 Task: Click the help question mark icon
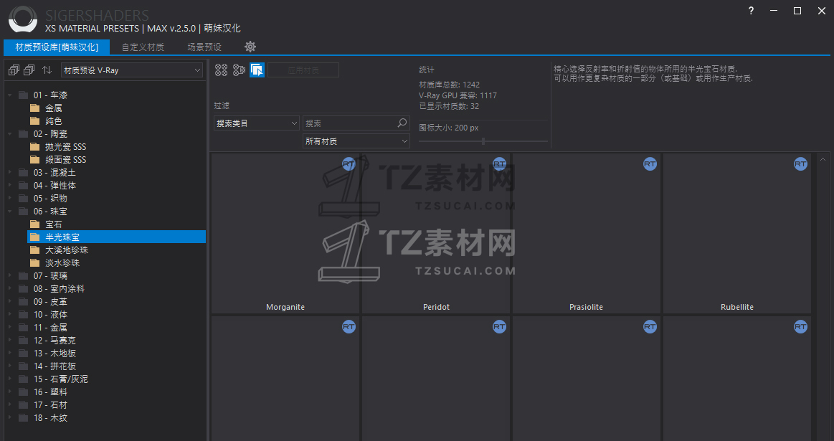tap(751, 11)
